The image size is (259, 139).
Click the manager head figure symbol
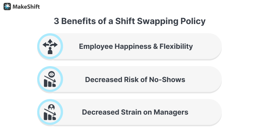tap(51, 107)
